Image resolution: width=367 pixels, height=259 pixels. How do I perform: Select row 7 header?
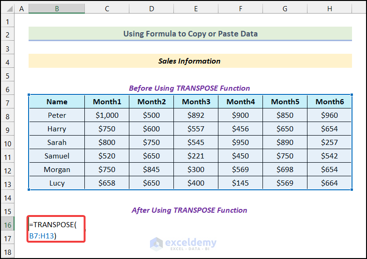7,101
